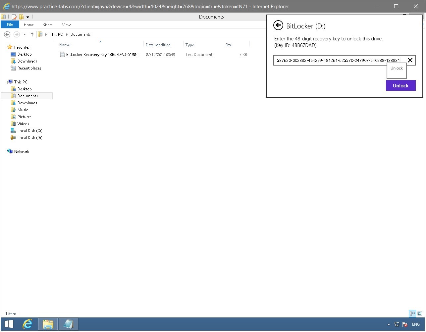The width and height of the screenshot is (426, 332).
Task: Switch to the View ribbon tab
Action: (66, 24)
